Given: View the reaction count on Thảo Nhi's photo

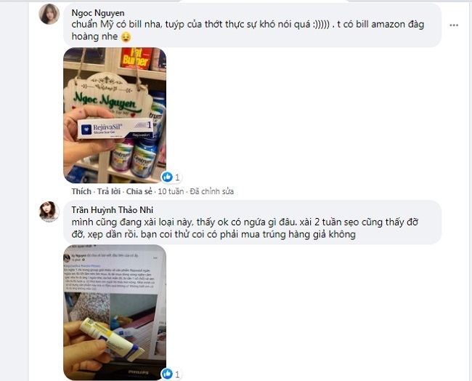Looking at the screenshot, I should [177, 374].
